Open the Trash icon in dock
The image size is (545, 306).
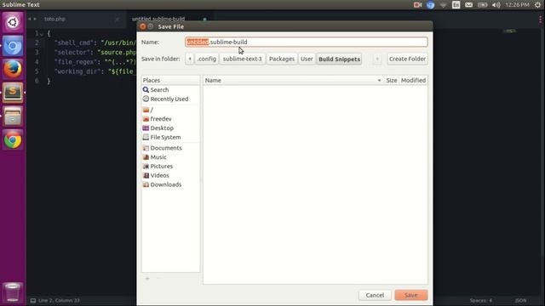click(x=13, y=292)
